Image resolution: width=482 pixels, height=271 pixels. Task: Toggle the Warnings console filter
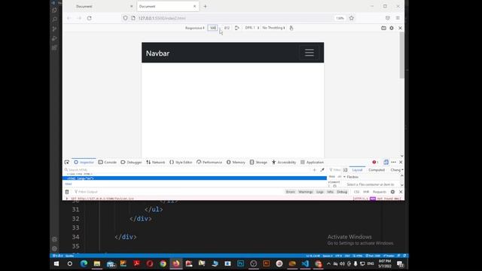point(306,192)
